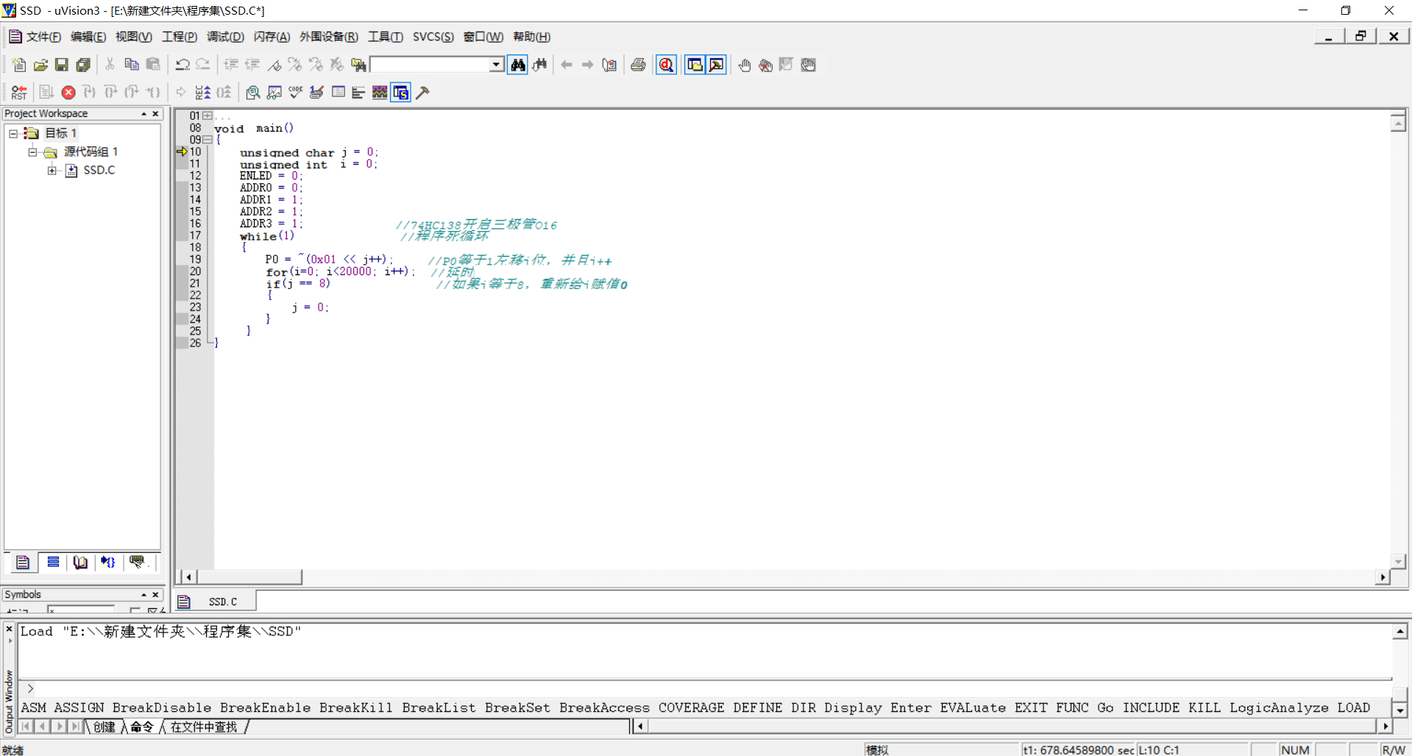Image resolution: width=1412 pixels, height=756 pixels.
Task: Open the Code Coverage icon
Action: [296, 92]
